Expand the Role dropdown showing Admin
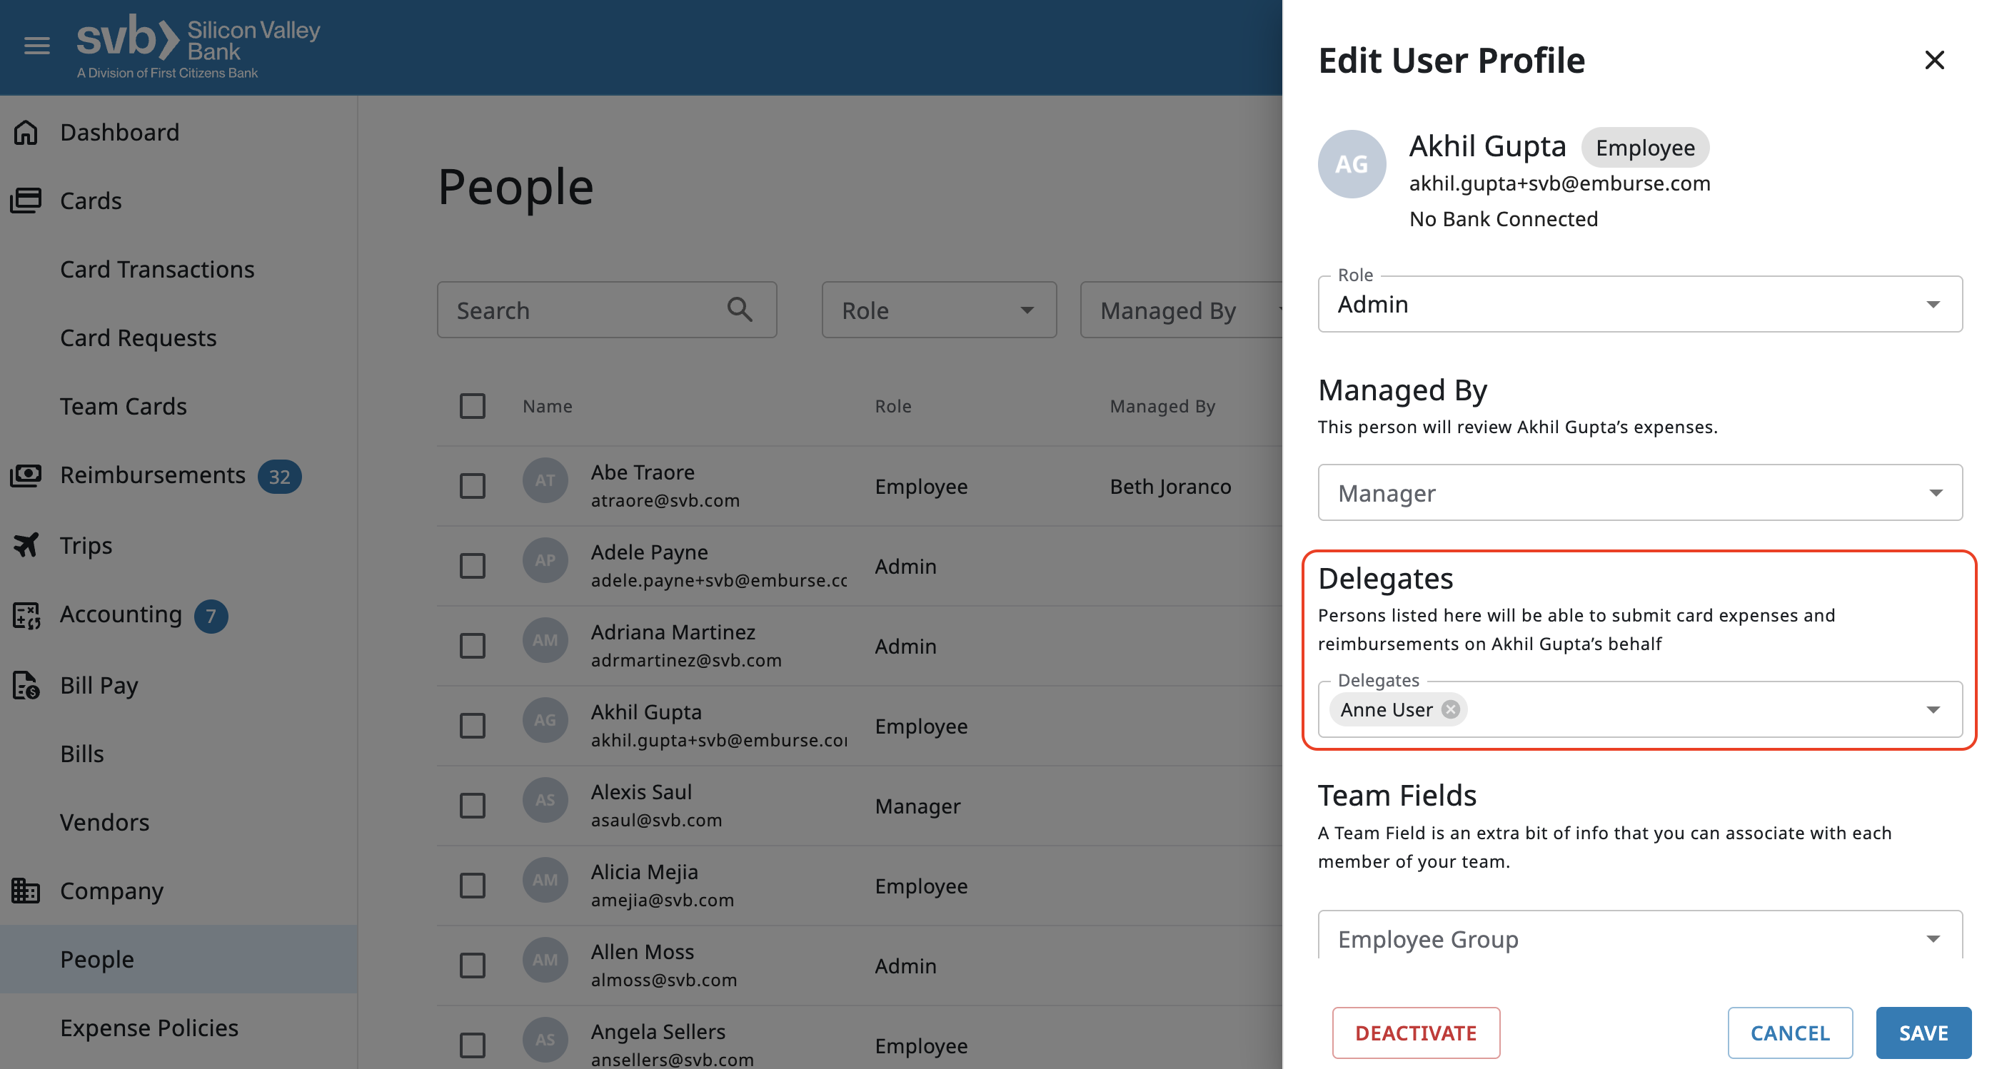This screenshot has height=1069, width=1992. click(1639, 305)
